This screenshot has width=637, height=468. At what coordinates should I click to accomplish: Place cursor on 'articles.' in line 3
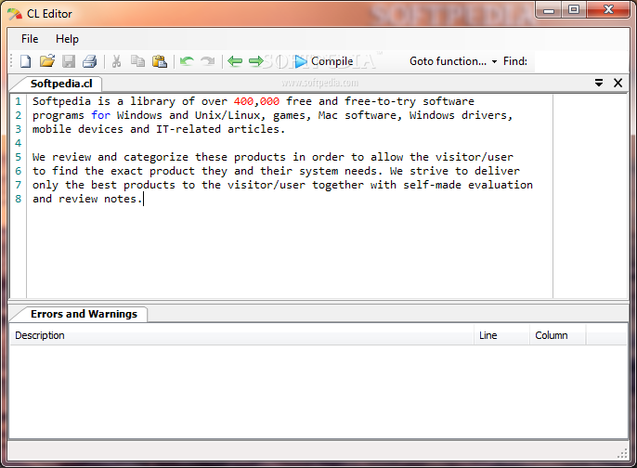coord(256,129)
